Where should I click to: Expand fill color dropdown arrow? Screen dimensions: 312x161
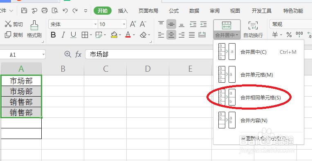coord(120,35)
